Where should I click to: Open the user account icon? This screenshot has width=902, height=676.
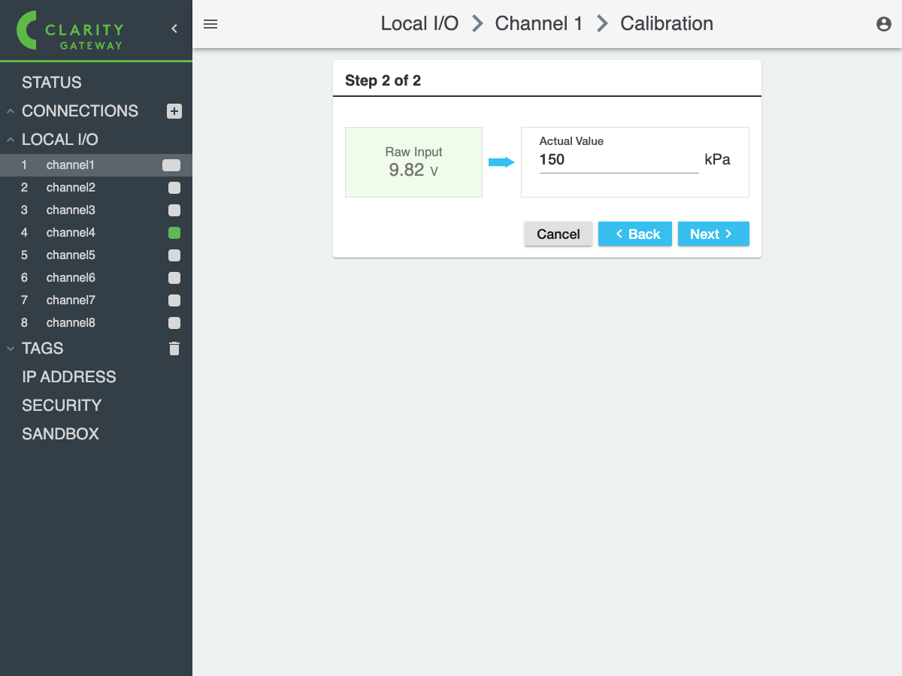884,24
